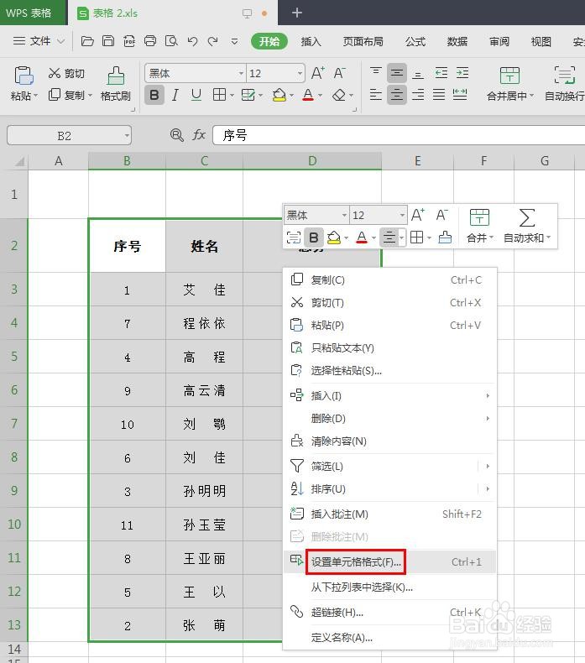Image resolution: width=585 pixels, height=663 pixels.
Task: Choose Format Cells (设置单元格格式) in context menu
Action: [389, 562]
